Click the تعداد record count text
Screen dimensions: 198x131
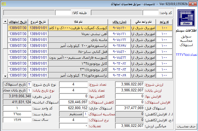(186, 55)
